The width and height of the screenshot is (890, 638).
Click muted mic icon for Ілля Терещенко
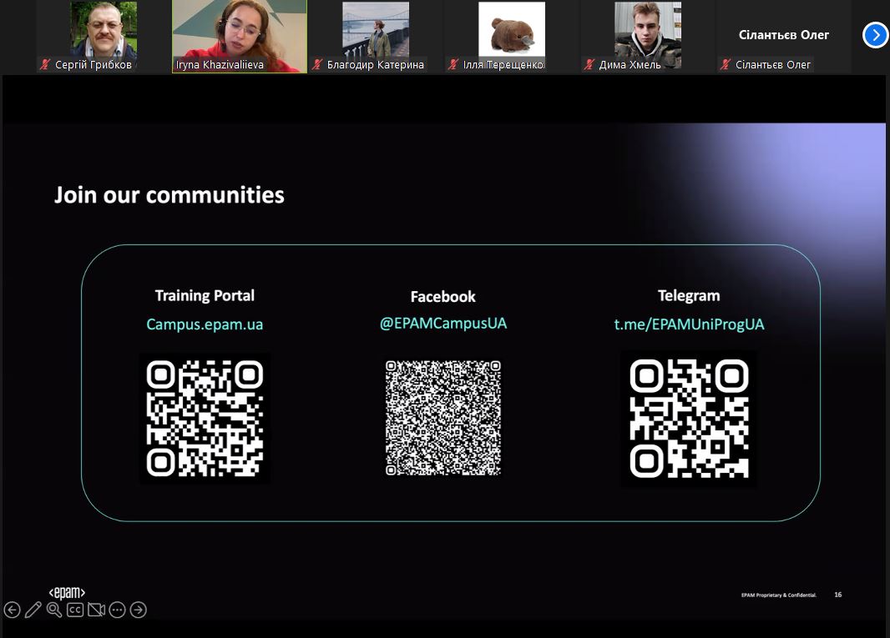[x=453, y=64]
